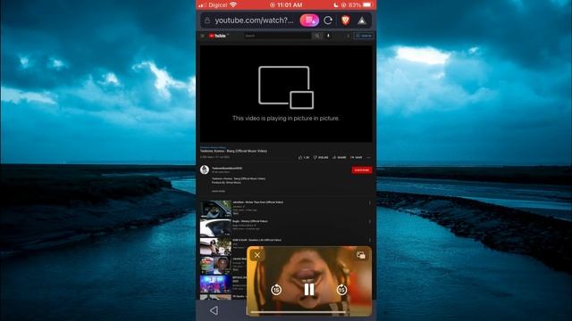
Task: Open YouTube settings three-dot menu
Action: coord(348,36)
